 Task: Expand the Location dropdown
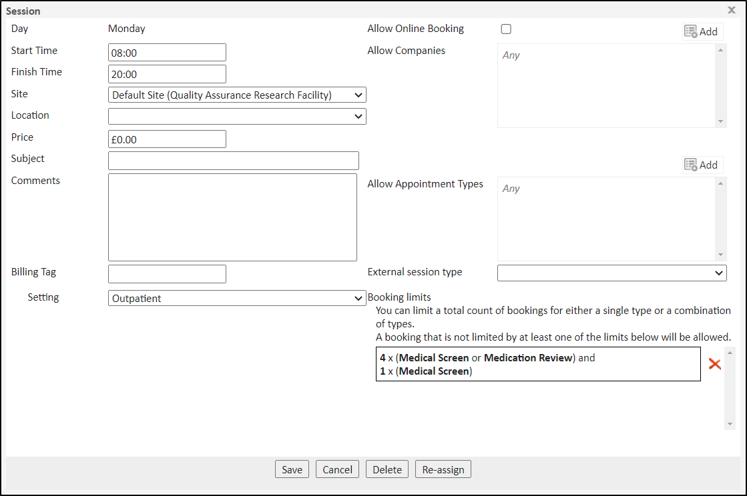coord(237,117)
